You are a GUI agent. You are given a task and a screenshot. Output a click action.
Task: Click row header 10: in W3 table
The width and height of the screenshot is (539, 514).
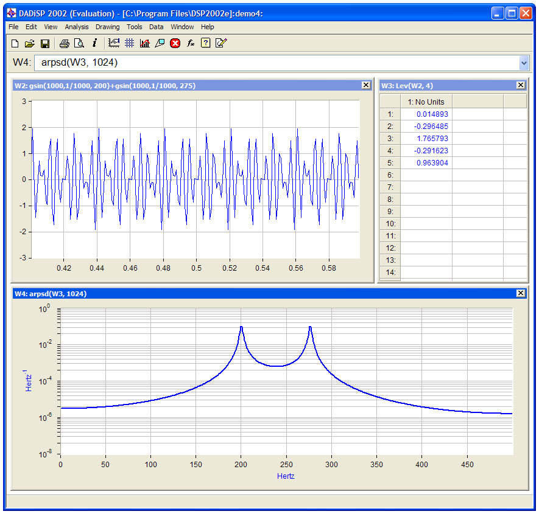tap(390, 224)
